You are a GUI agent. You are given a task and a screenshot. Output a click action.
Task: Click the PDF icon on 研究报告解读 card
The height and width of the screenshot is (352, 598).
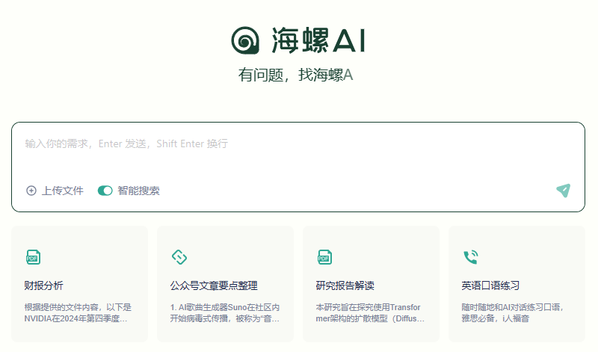click(324, 257)
